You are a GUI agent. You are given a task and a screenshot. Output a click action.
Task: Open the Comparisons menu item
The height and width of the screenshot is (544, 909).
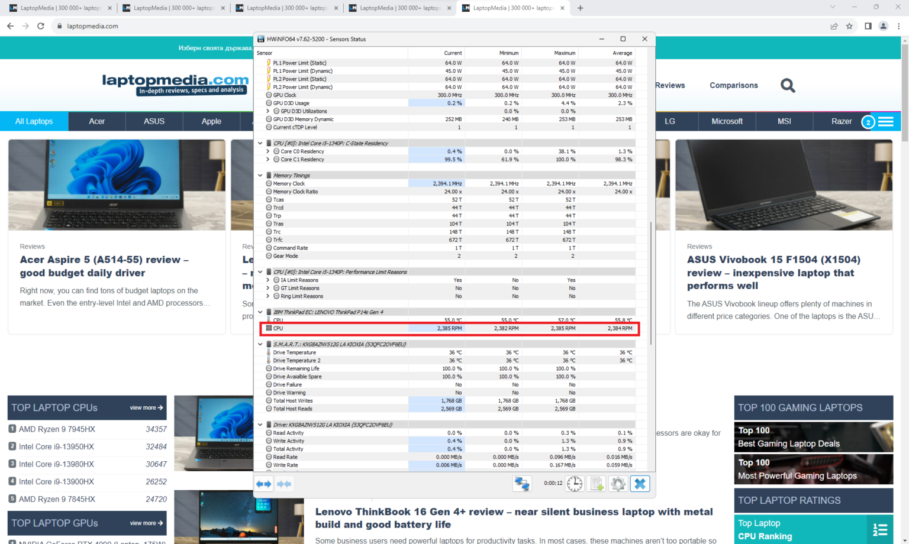tap(733, 85)
